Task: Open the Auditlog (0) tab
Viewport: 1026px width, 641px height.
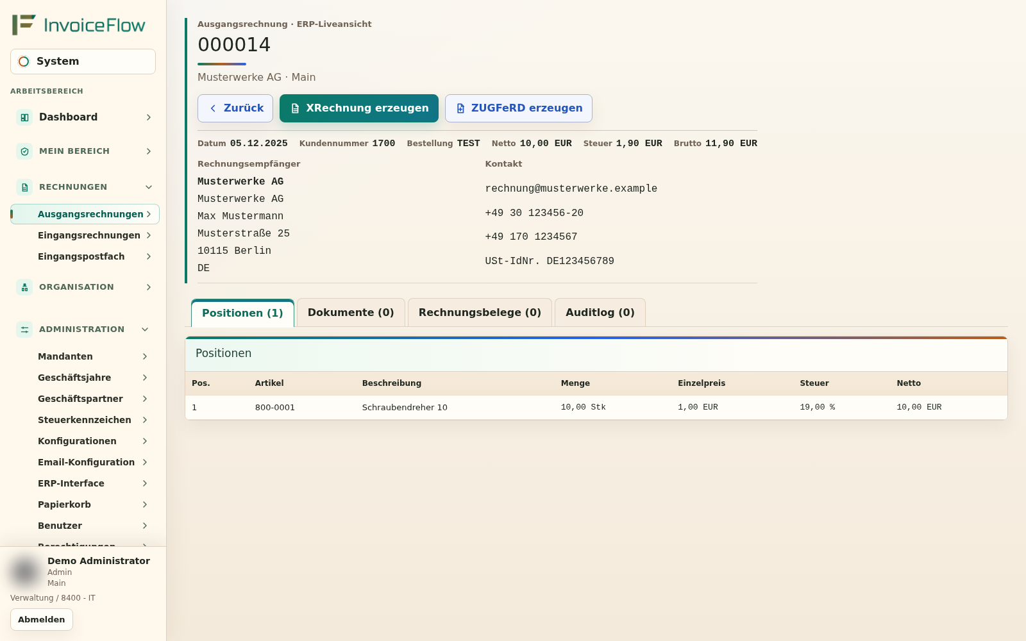Action: click(x=600, y=312)
